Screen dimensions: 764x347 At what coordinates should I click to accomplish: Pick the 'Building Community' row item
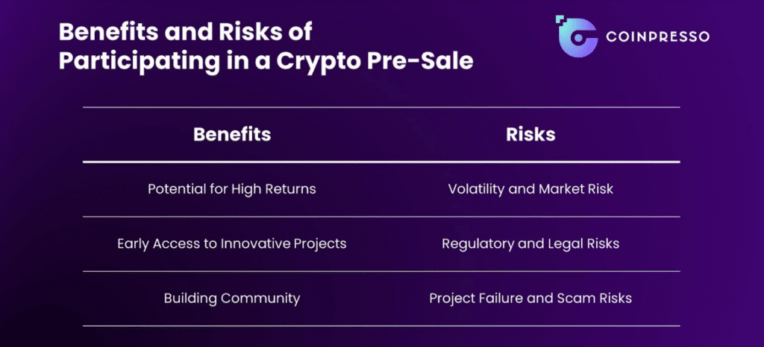click(232, 298)
